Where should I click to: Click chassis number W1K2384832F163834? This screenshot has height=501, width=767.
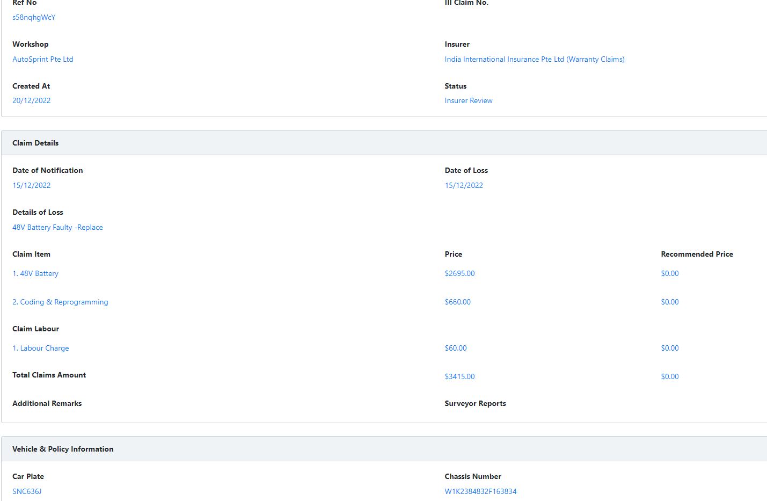pyautogui.click(x=480, y=491)
